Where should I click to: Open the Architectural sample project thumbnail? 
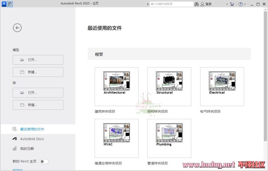pos(117,86)
